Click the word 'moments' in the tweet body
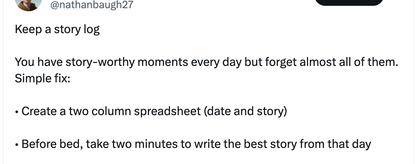The image size is (419, 164). tap(160, 62)
